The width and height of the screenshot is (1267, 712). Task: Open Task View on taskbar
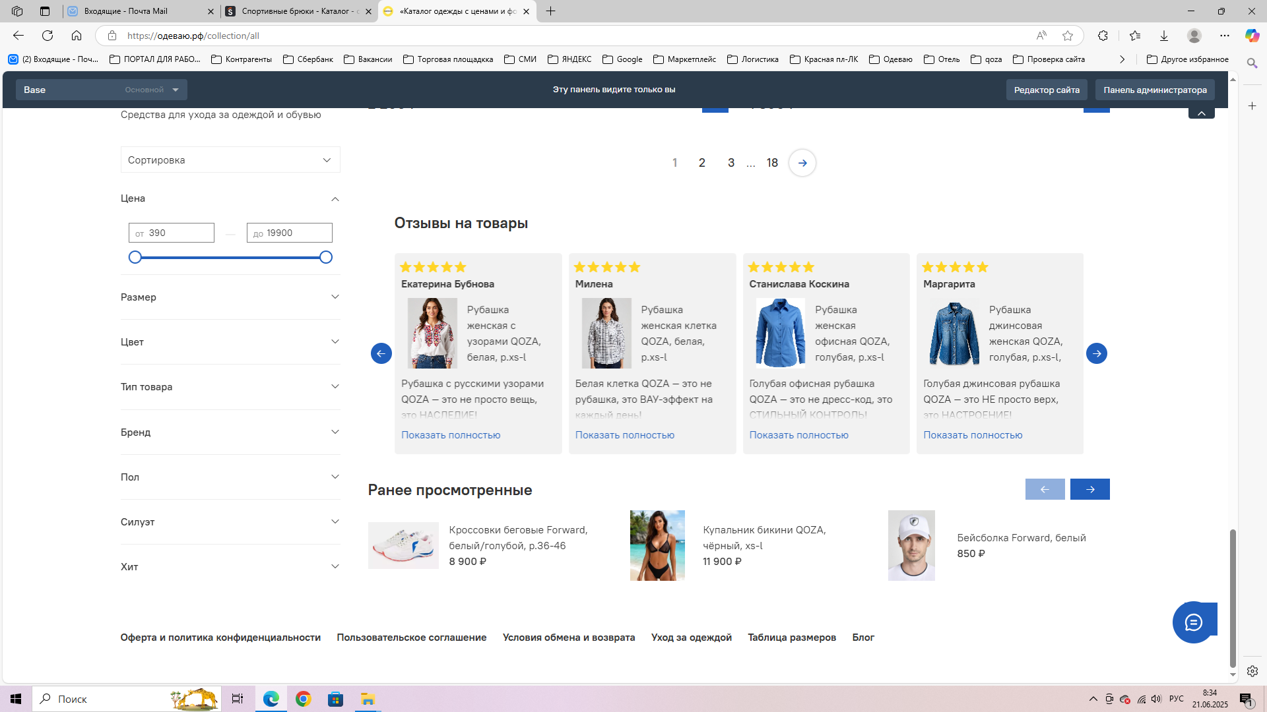coord(238,699)
